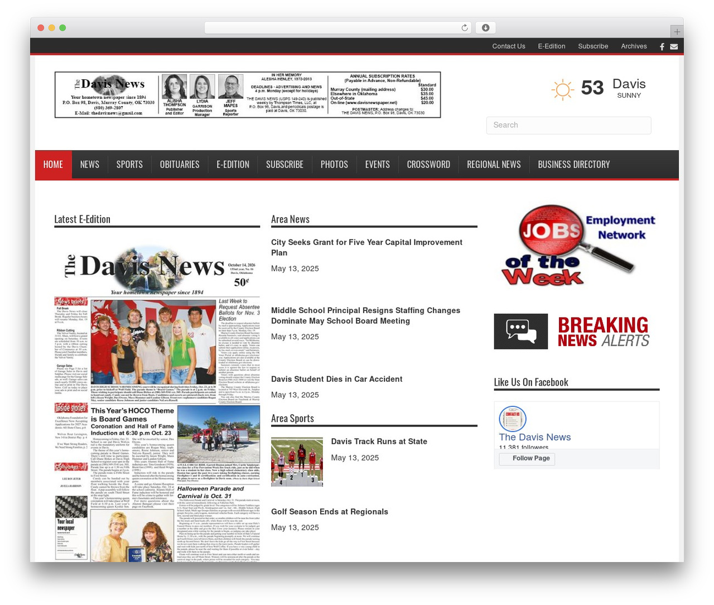The height and width of the screenshot is (605, 714).
Task: Click the Breaking News Alerts text banner
Action: pos(604,332)
